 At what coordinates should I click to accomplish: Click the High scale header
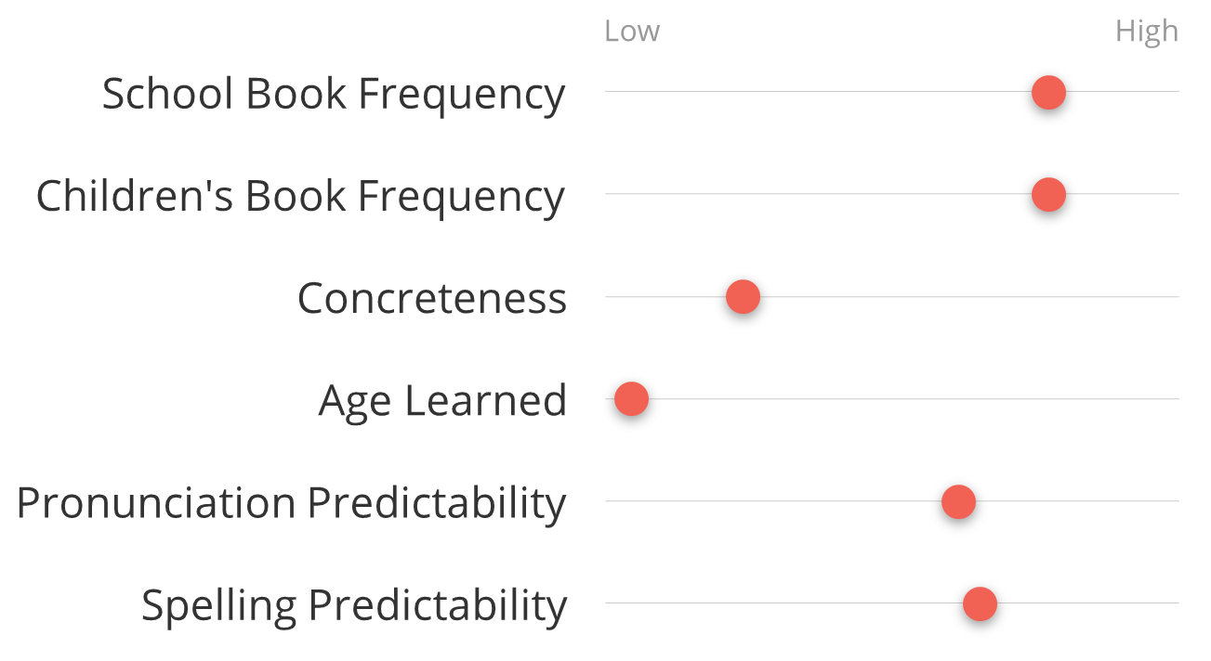tap(1147, 32)
